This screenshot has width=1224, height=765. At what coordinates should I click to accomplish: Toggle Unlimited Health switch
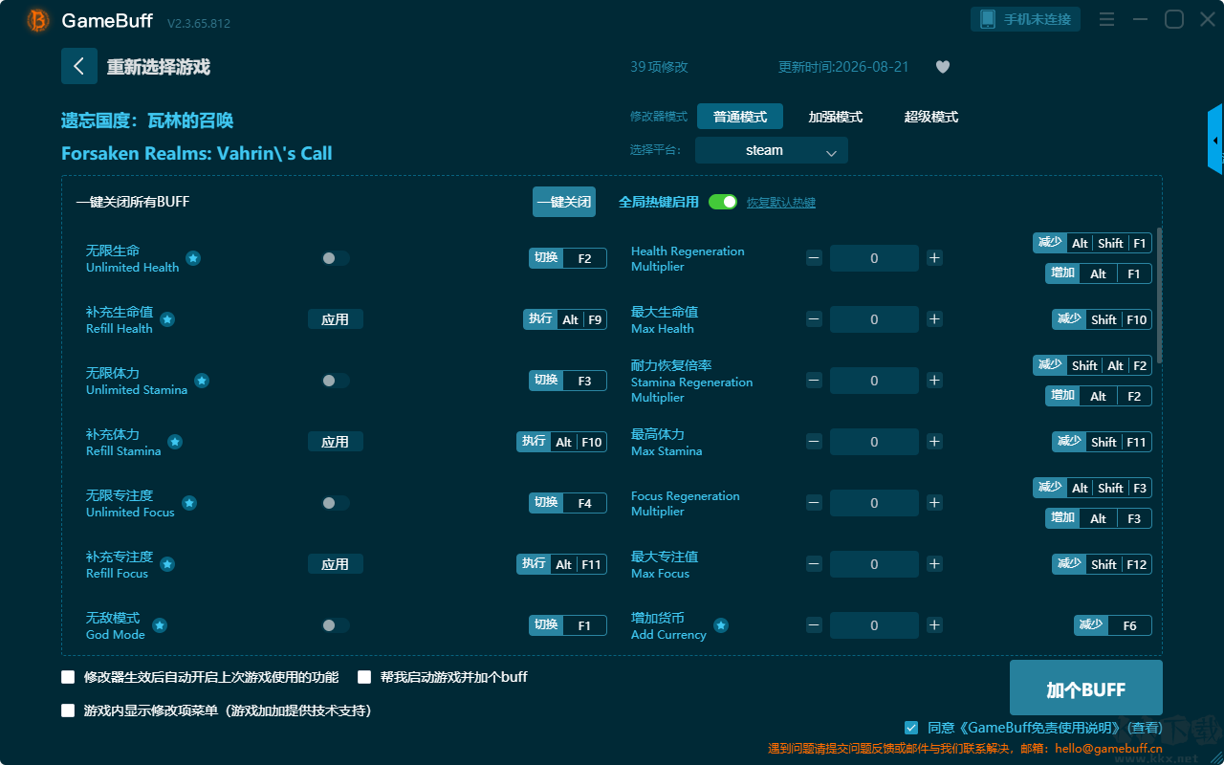tap(336, 258)
